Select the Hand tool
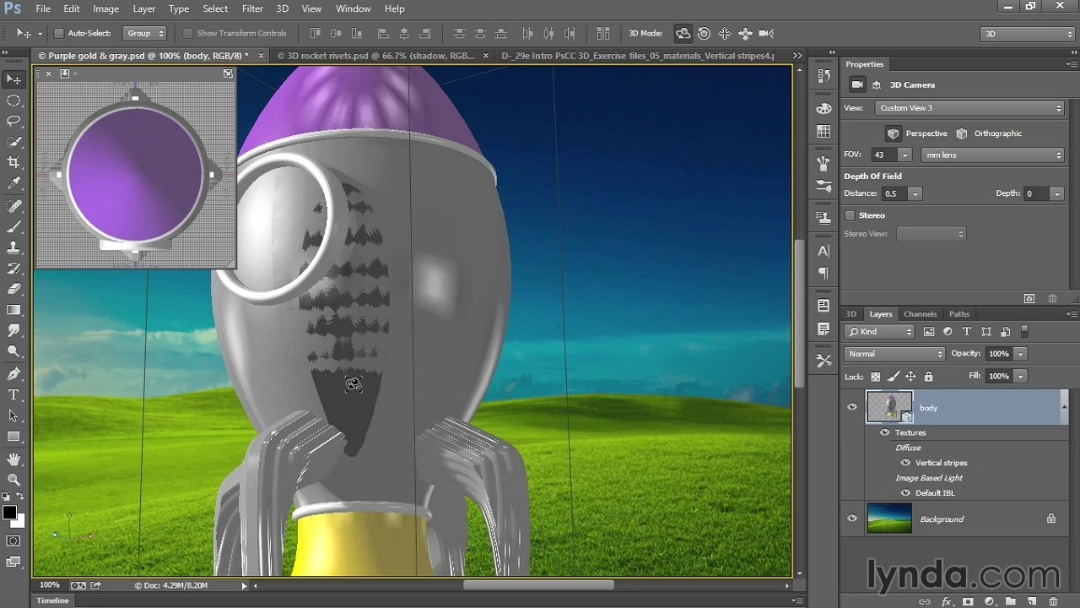1080x608 pixels. click(13, 459)
